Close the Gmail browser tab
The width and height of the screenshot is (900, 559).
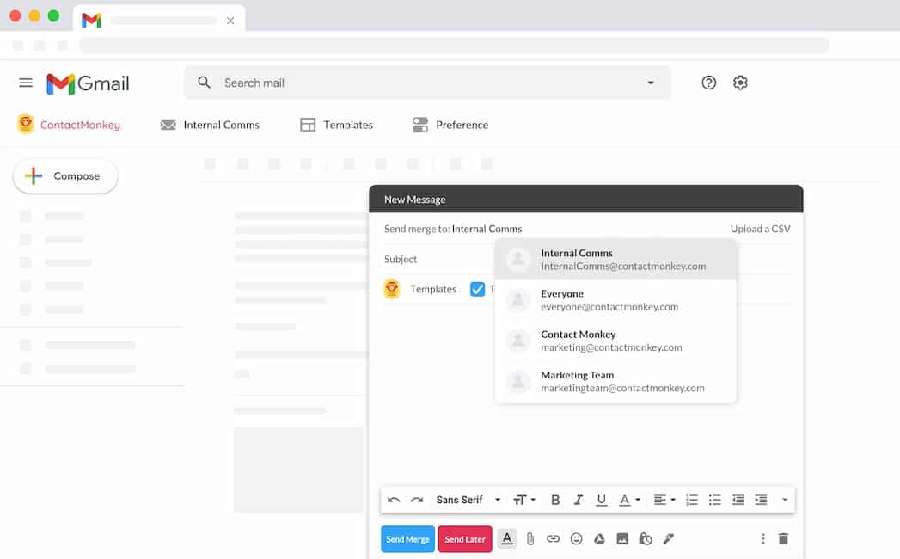(x=230, y=21)
